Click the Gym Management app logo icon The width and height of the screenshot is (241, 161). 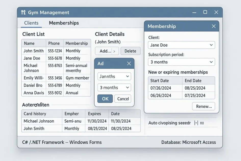(x=23, y=13)
